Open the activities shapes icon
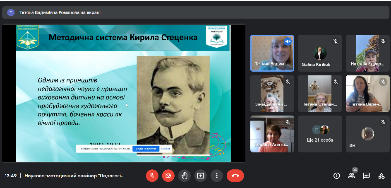The width and height of the screenshot is (391, 188). (x=381, y=176)
